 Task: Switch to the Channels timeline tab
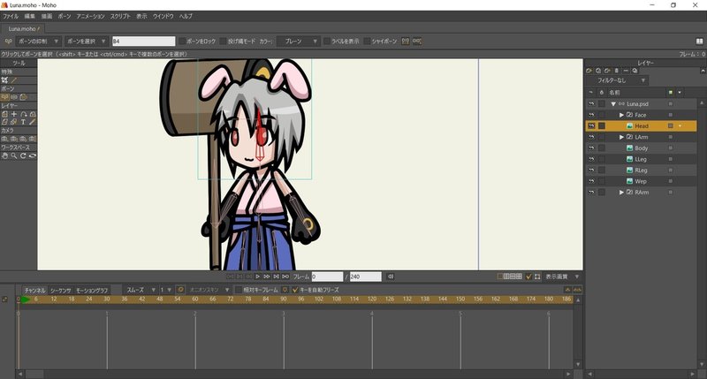click(x=34, y=291)
